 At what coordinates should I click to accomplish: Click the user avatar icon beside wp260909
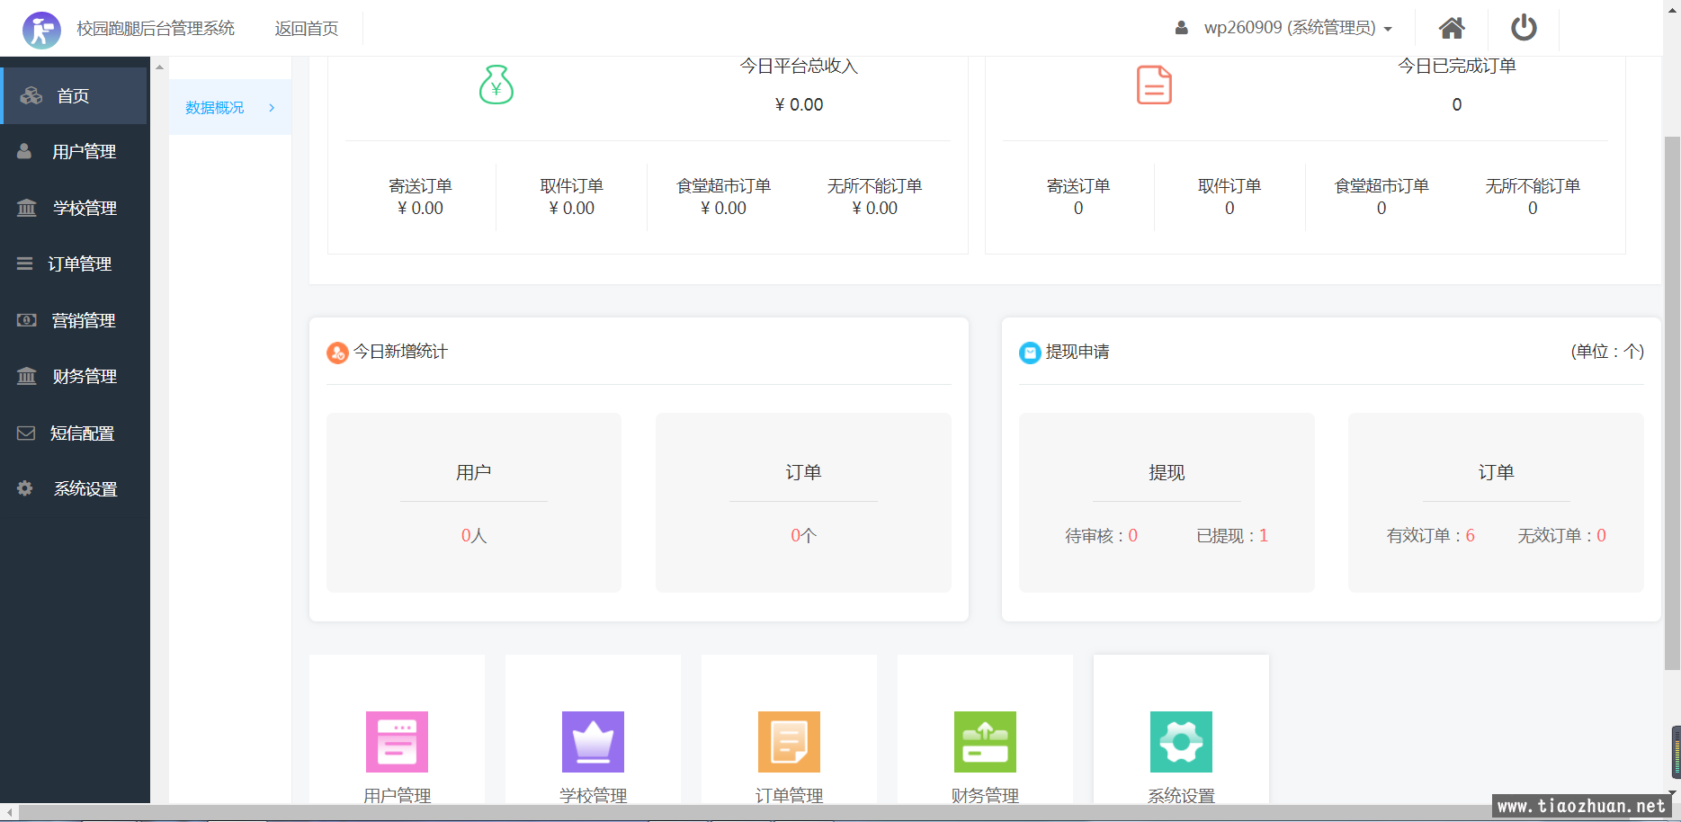click(x=1182, y=28)
